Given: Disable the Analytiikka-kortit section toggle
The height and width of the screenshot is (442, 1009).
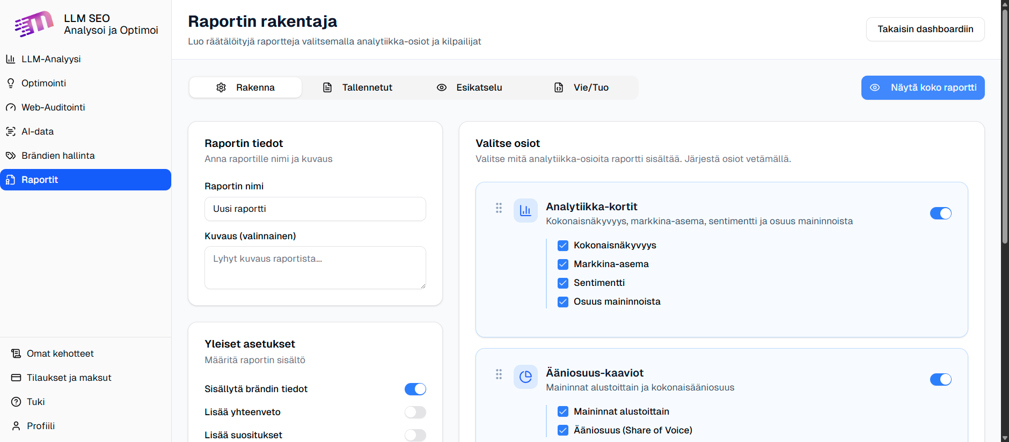Looking at the screenshot, I should tap(940, 213).
